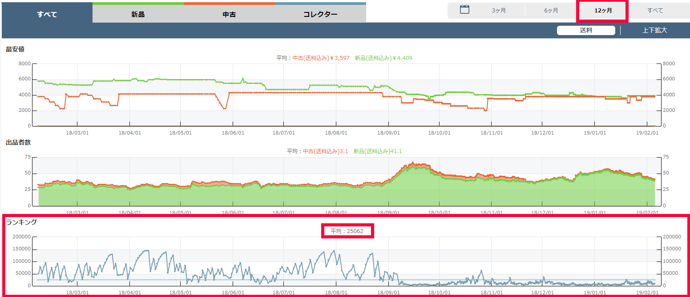Click the 18/09/01 date on ranking chart axis
690x297 pixels.
click(x=389, y=293)
